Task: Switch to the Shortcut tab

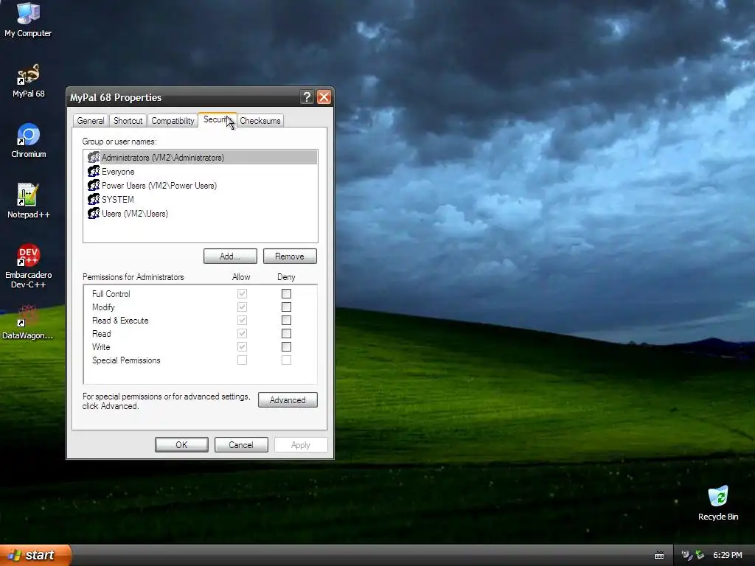Action: [x=128, y=121]
